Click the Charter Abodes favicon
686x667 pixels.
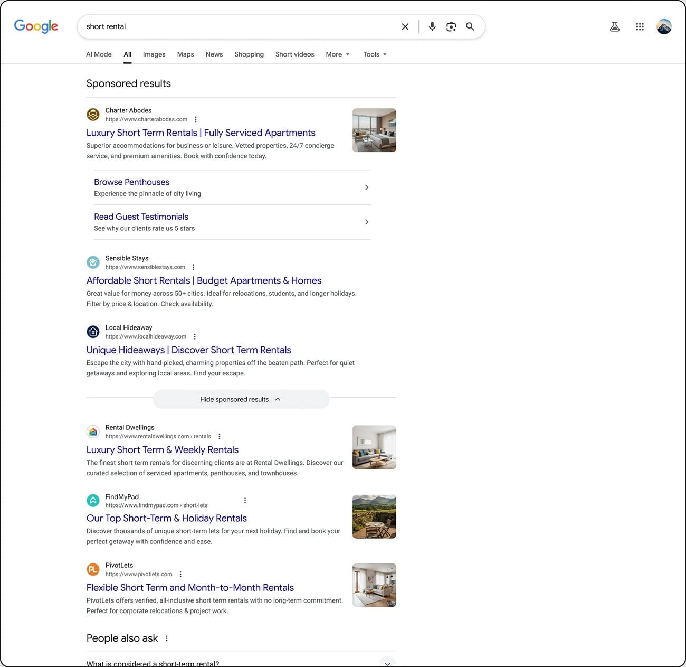(93, 114)
